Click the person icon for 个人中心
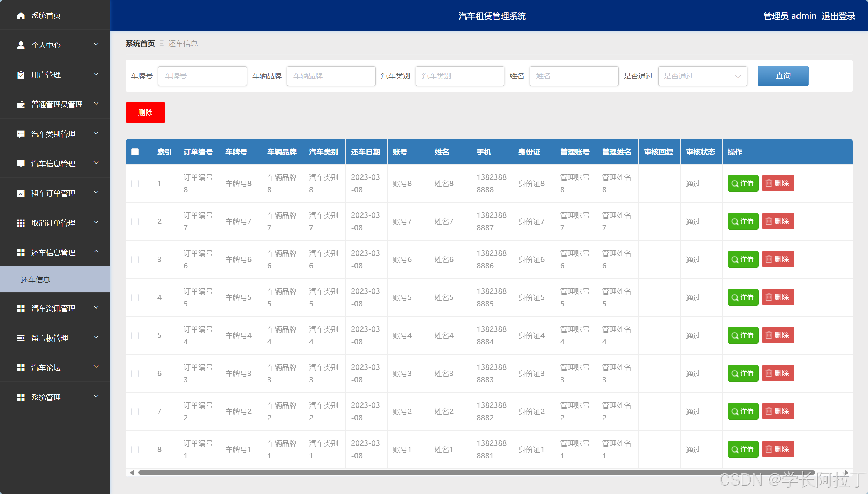The width and height of the screenshot is (868, 494). [21, 45]
